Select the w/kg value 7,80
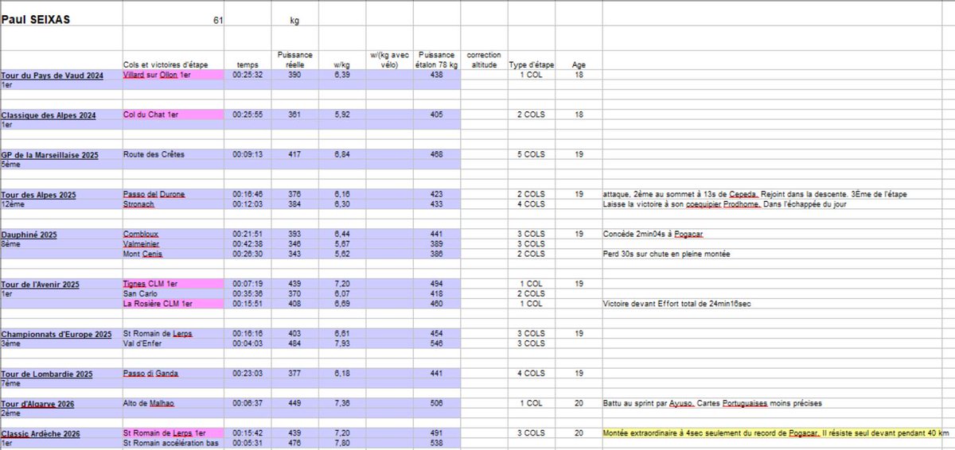The height and width of the screenshot is (450, 955). point(342,444)
